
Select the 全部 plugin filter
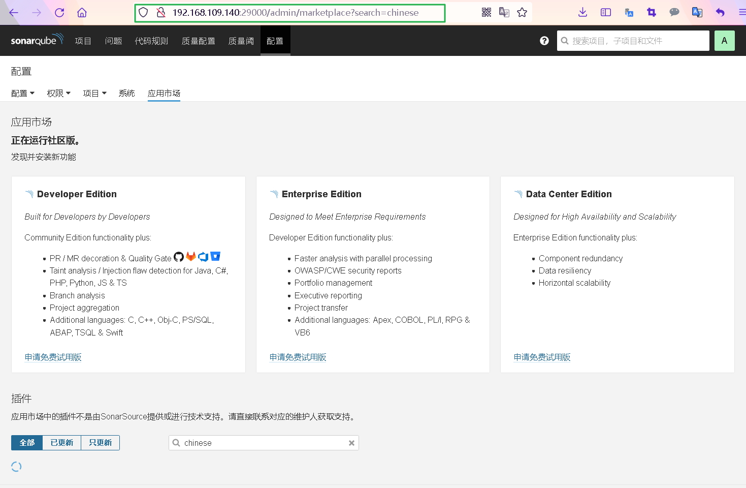tap(27, 443)
